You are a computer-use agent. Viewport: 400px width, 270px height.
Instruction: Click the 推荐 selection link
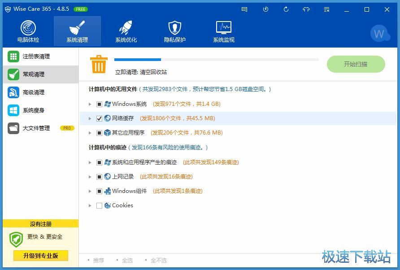click(x=99, y=260)
